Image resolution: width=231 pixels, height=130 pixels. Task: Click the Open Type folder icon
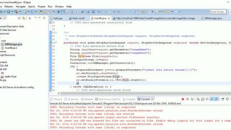pyautogui.click(x=40, y=12)
